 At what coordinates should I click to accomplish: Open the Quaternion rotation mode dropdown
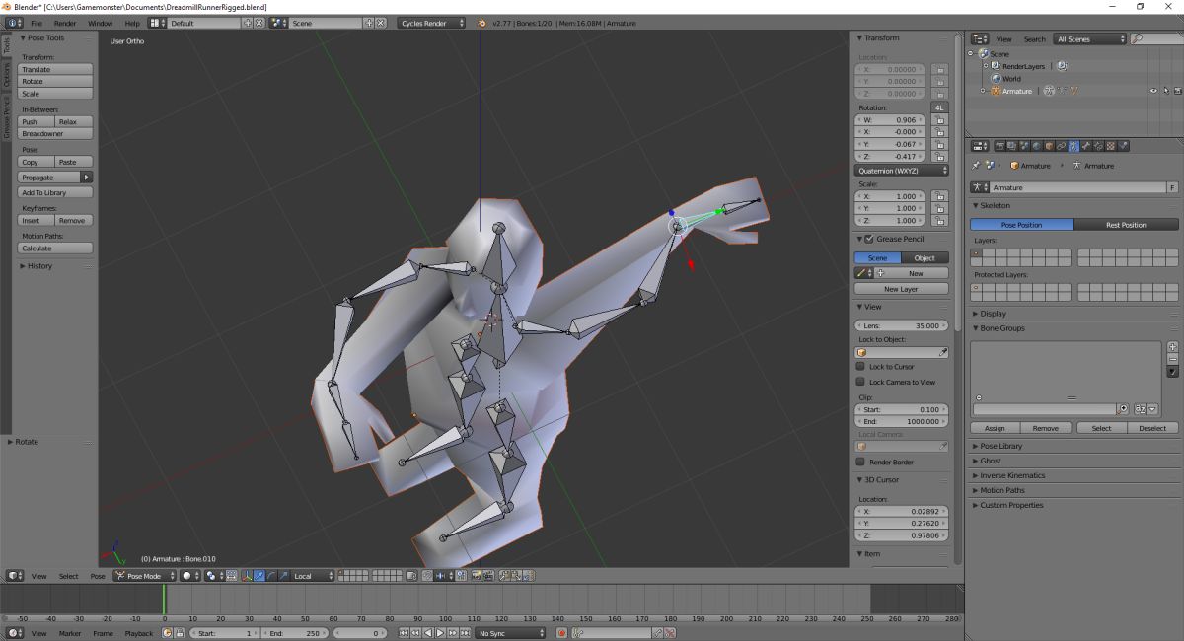point(902,171)
